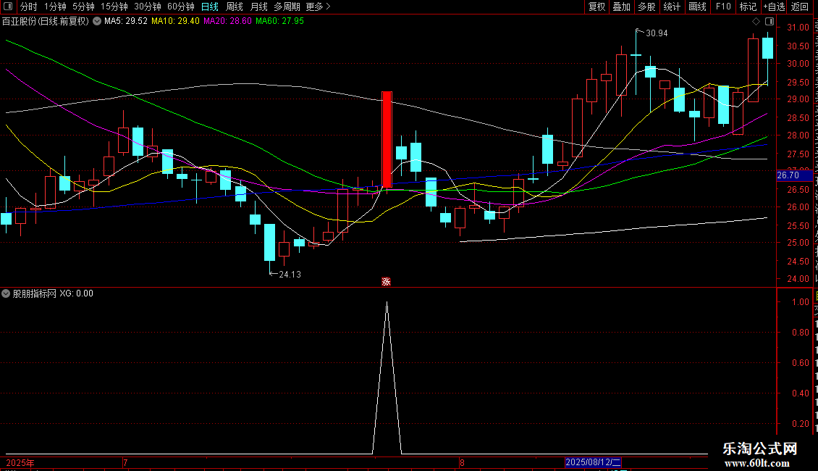Screen dimensions: 818x471
Task: Click the tall solid red candlestick
Action: [x=387, y=139]
